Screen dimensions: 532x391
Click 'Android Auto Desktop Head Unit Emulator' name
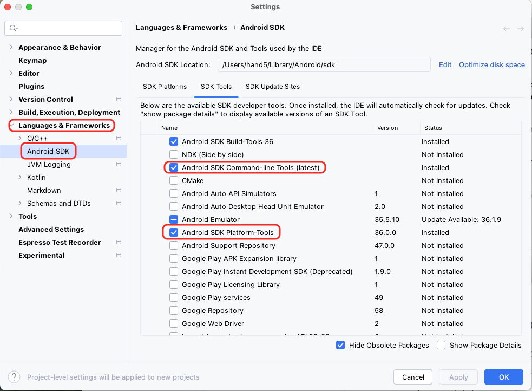253,206
